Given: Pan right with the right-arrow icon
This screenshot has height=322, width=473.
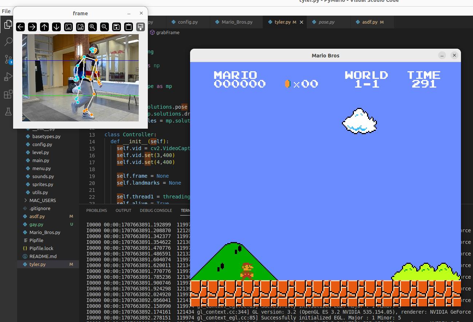Looking at the screenshot, I should pyautogui.click(x=32, y=27).
